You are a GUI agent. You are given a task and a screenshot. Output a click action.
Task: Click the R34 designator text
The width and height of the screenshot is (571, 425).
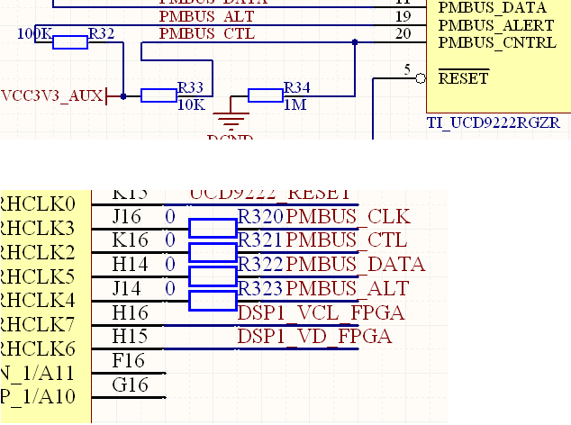click(x=297, y=87)
